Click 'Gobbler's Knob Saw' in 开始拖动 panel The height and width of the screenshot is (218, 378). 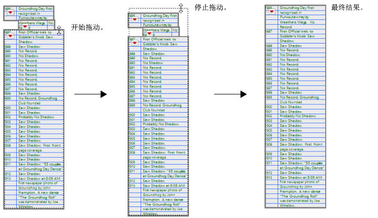36,37
